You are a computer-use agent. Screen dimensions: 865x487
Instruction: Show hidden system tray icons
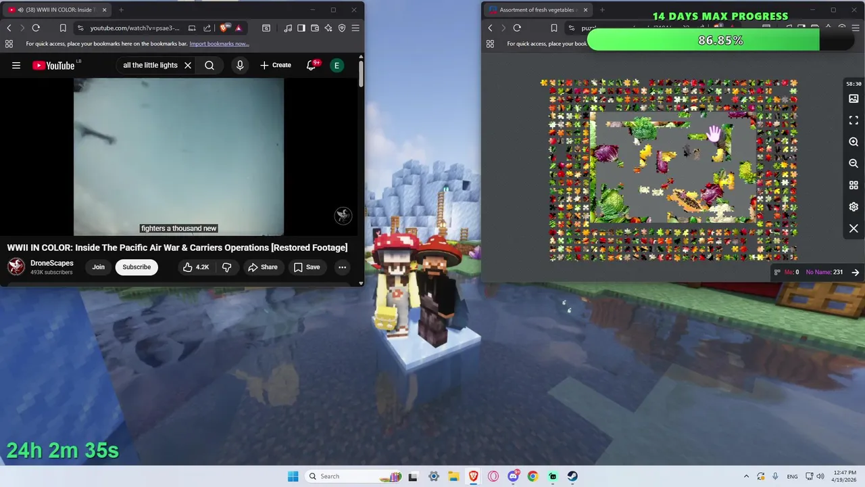746,476
